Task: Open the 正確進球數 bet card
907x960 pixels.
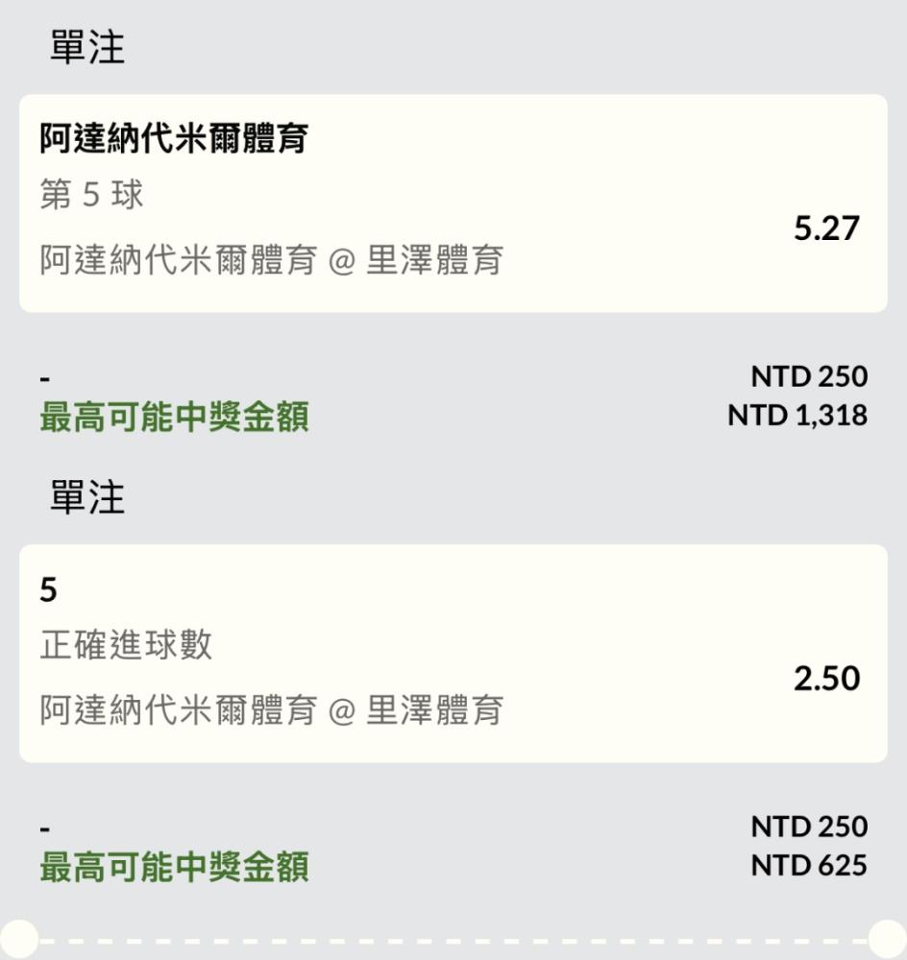Action: 453,653
